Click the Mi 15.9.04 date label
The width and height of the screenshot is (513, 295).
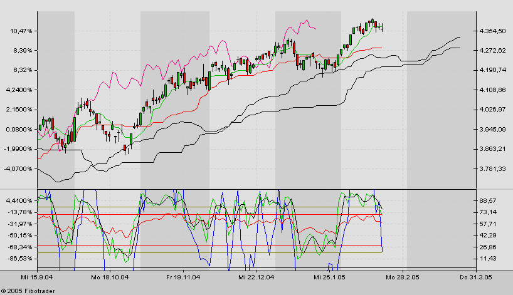[37, 277]
